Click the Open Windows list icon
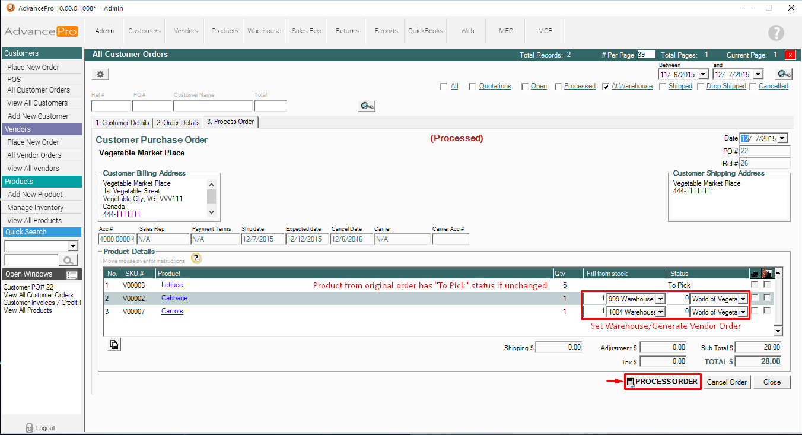The height and width of the screenshot is (435, 802). click(72, 275)
